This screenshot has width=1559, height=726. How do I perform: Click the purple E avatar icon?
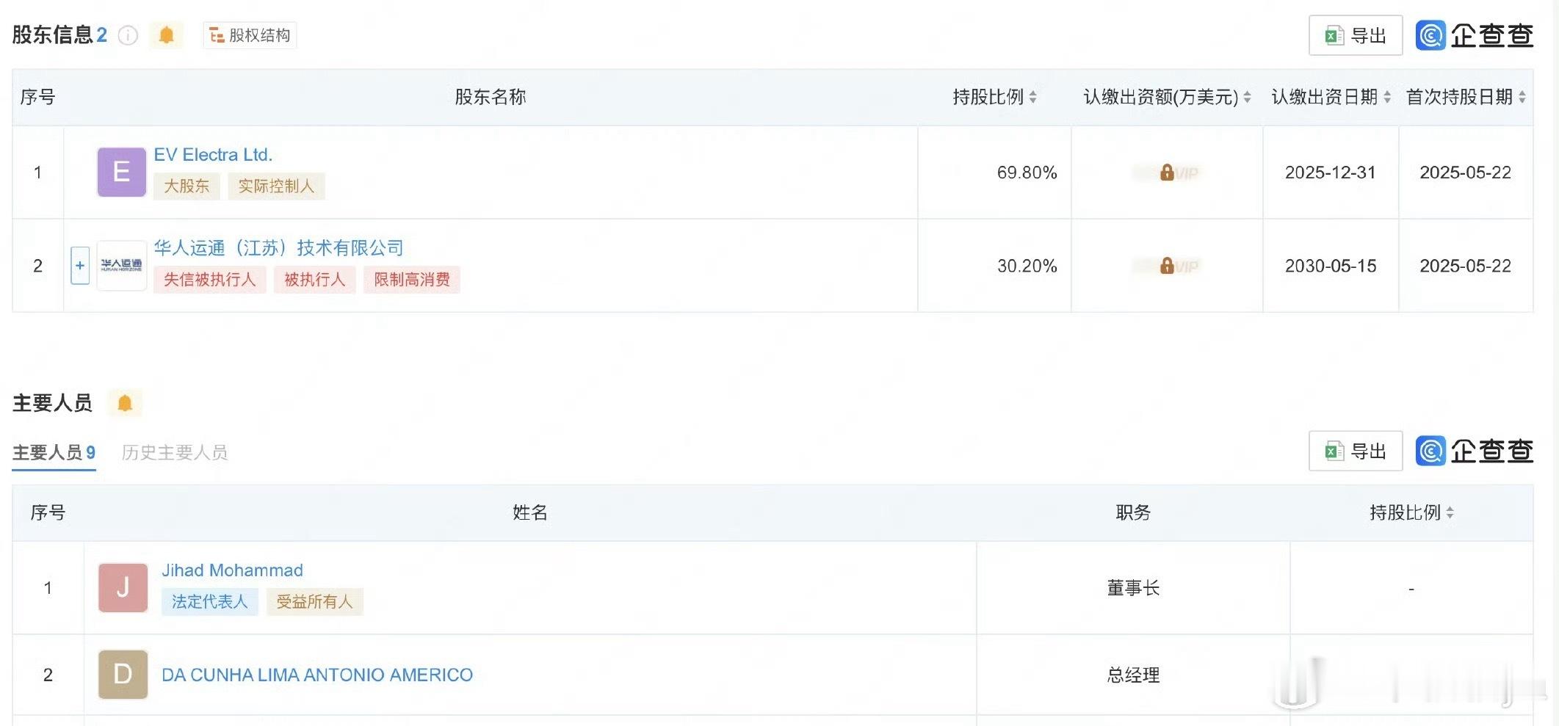tap(122, 172)
